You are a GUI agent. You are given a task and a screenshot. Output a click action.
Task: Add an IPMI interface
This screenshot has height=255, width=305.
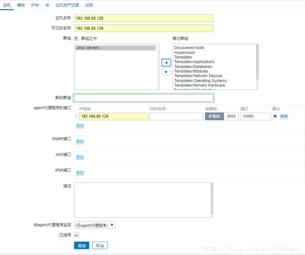click(79, 172)
